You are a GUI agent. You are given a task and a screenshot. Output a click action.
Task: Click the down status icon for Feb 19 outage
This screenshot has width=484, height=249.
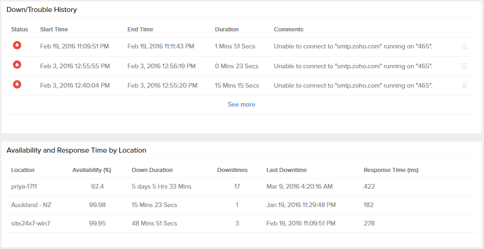coord(17,45)
